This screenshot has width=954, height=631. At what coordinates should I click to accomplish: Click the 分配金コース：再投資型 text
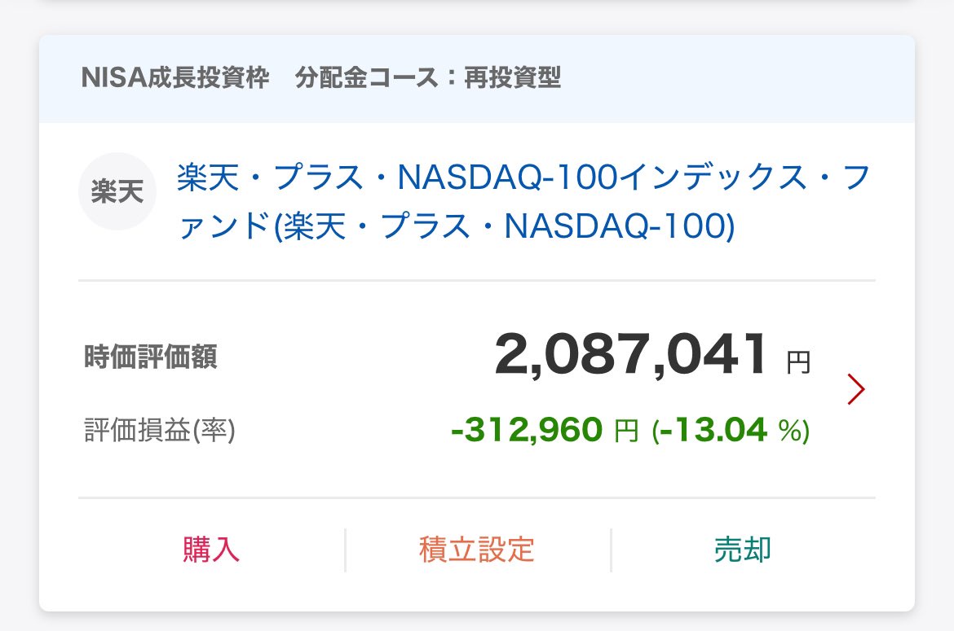point(428,78)
